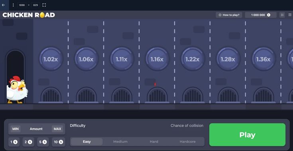Set bet to MAX amount
Screen dimensions: 293x151
[x=57, y=129]
